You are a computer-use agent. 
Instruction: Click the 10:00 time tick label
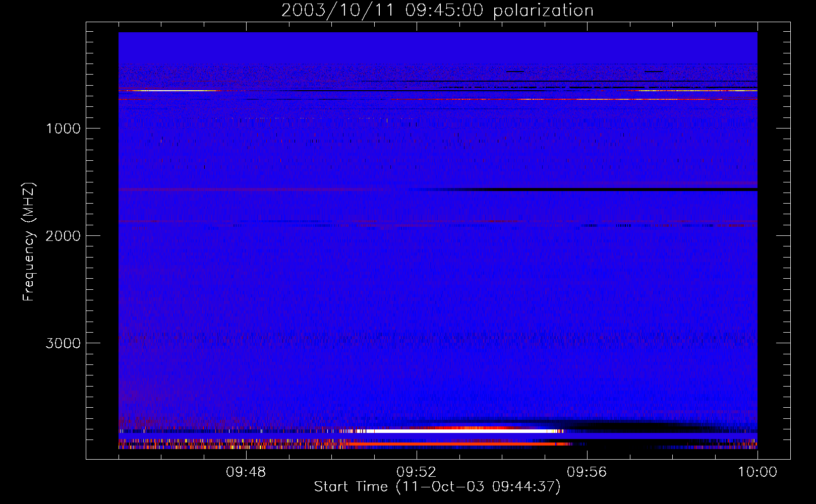(757, 472)
